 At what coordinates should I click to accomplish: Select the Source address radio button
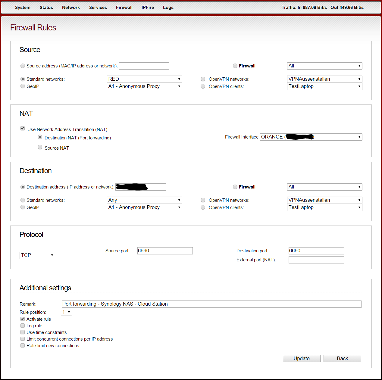point(23,66)
